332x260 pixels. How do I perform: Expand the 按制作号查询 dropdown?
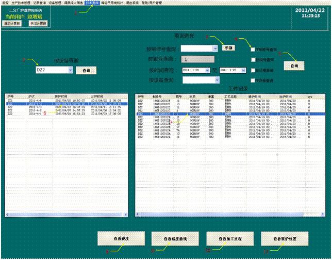click(215, 48)
